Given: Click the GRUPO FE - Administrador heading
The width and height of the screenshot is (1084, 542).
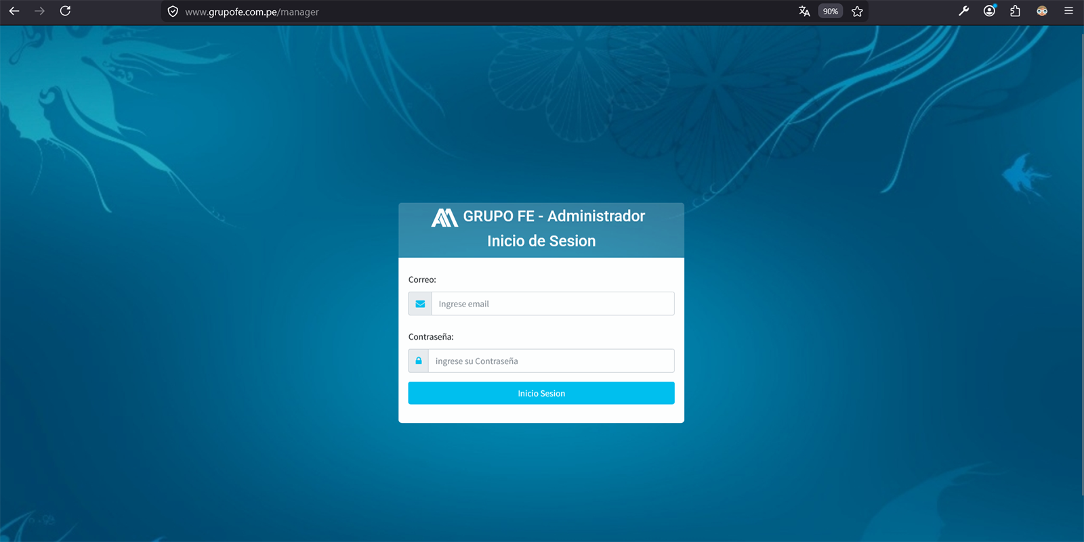Looking at the screenshot, I should pyautogui.click(x=554, y=216).
